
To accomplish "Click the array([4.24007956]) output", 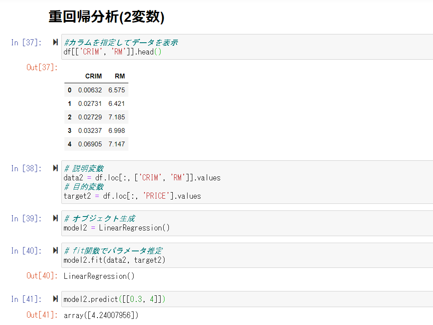I will pyautogui.click(x=101, y=315).
